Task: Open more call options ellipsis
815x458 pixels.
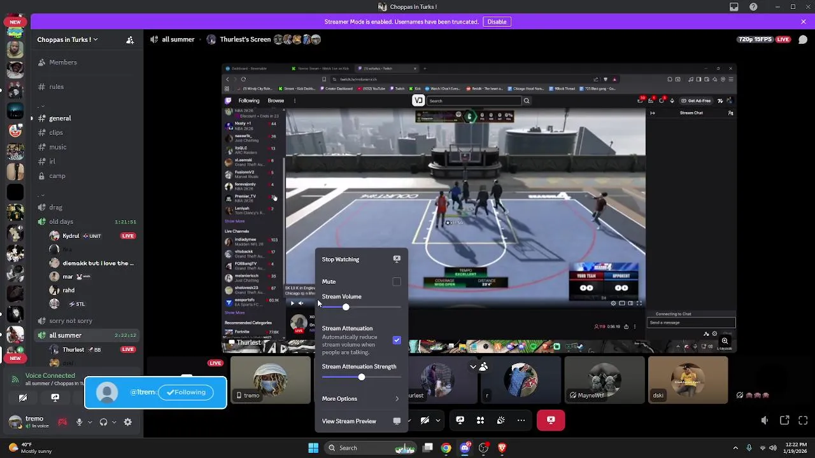Action: click(521, 420)
